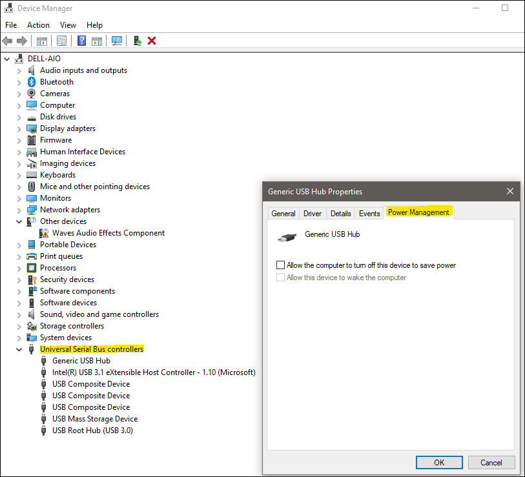Click the Keyboards category icon
The height and width of the screenshot is (477, 525).
[x=32, y=175]
